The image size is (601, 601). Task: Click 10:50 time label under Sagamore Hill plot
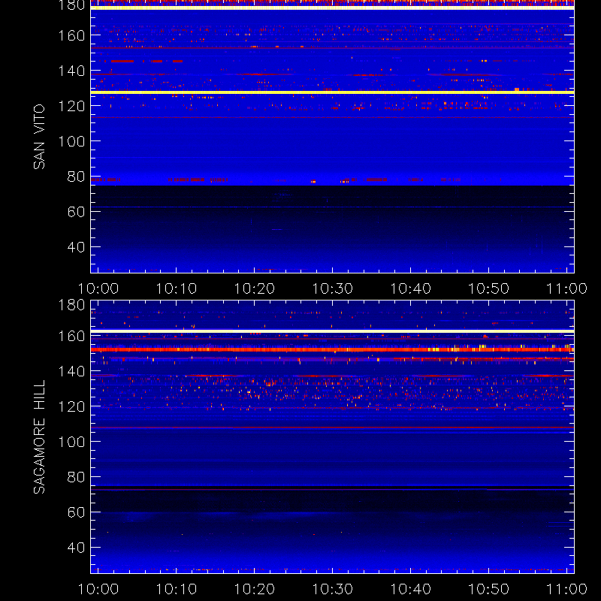click(x=489, y=589)
